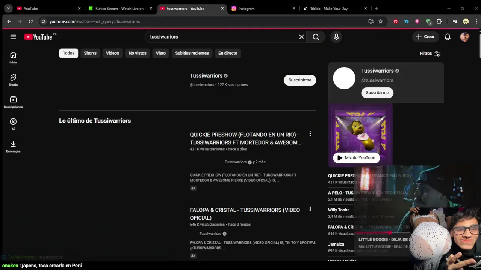
Task: Click the install app icon in address bar
Action: click(x=371, y=21)
